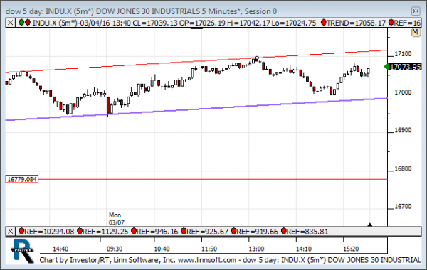The image size is (427, 270).
Task: Click red dot for REF=919.66
Action: tap(233, 231)
